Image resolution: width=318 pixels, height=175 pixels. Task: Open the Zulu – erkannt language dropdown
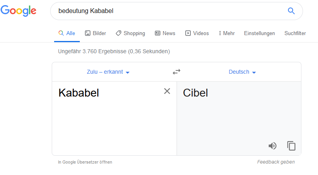coord(108,72)
